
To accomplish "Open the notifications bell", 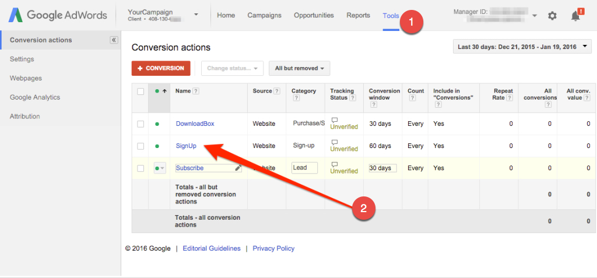I will 575,15.
